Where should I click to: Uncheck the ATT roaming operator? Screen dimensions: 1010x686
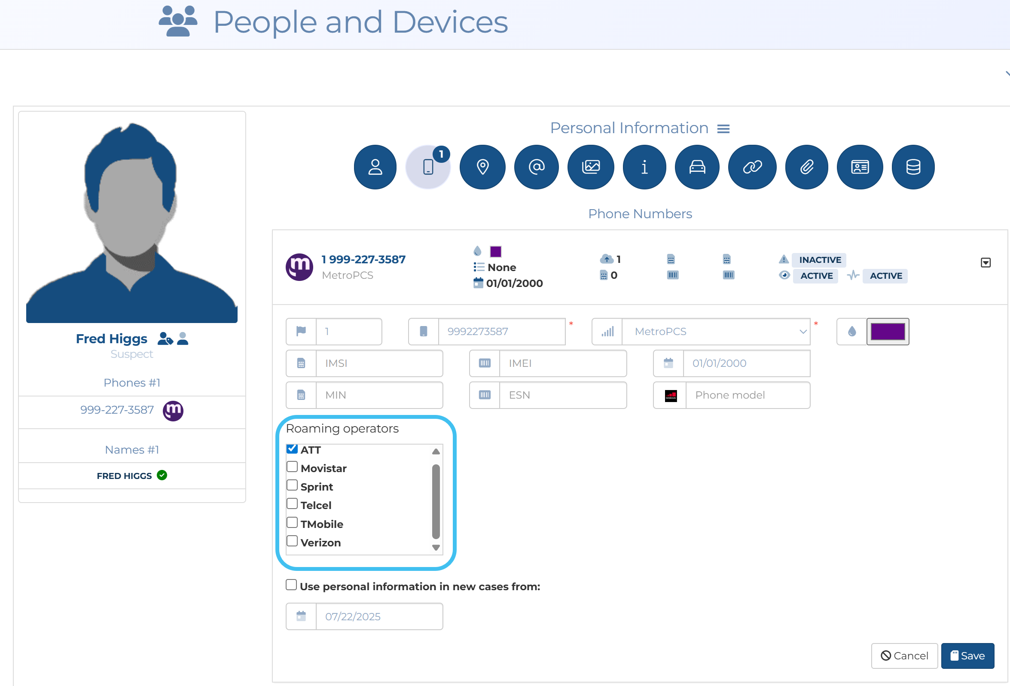[x=292, y=449]
